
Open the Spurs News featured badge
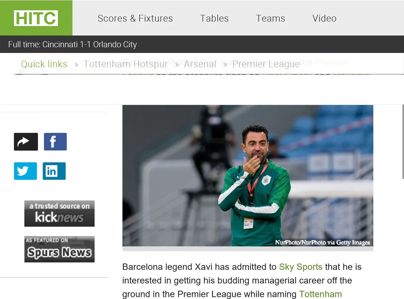point(59,249)
